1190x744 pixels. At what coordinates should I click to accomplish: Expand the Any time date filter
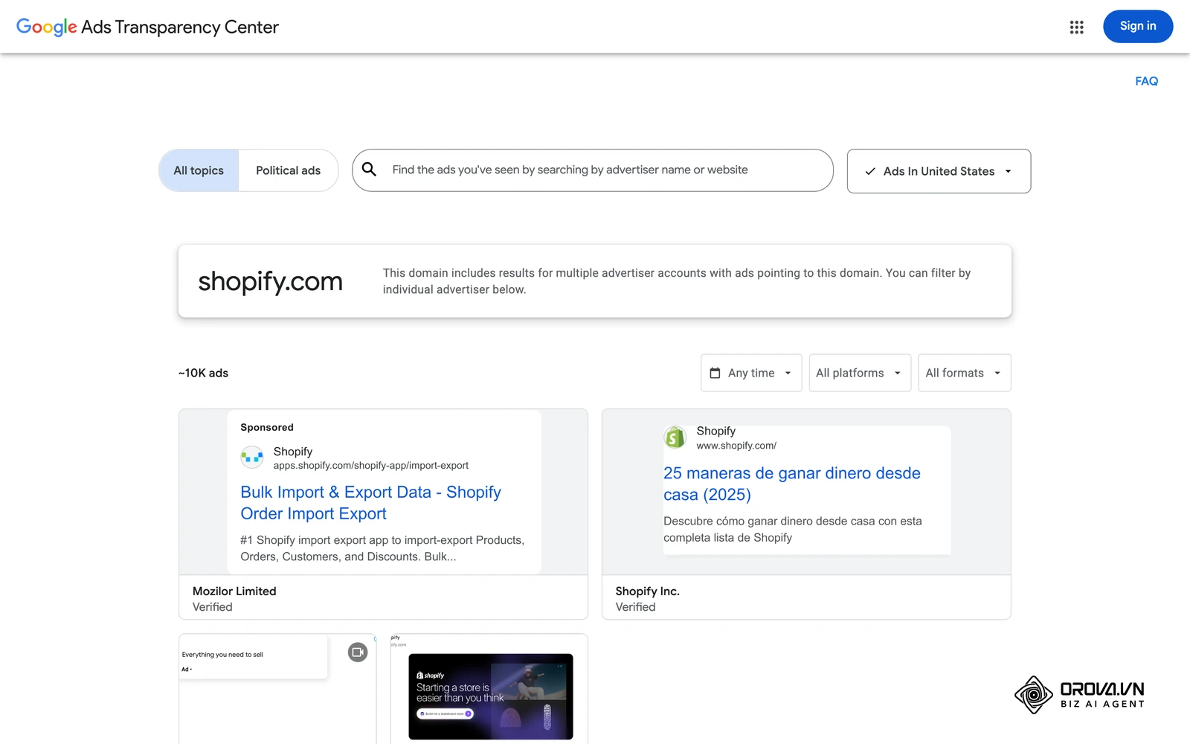point(751,373)
